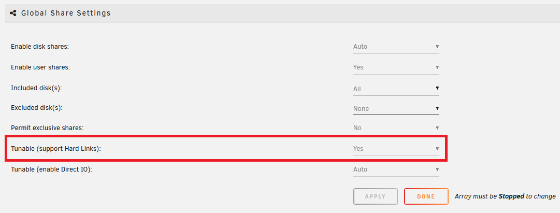Click the "Permit exclusive shares:" label
The height and width of the screenshot is (213, 560).
tap(47, 127)
